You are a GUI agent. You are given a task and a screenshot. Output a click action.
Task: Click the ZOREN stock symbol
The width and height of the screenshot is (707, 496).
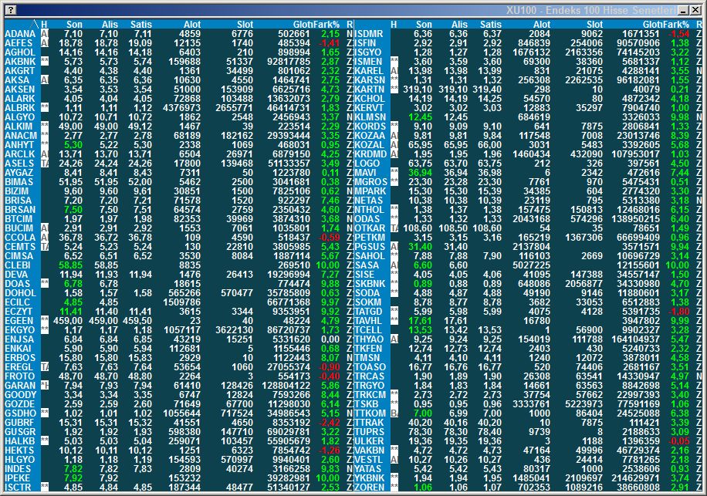pyautogui.click(x=369, y=488)
